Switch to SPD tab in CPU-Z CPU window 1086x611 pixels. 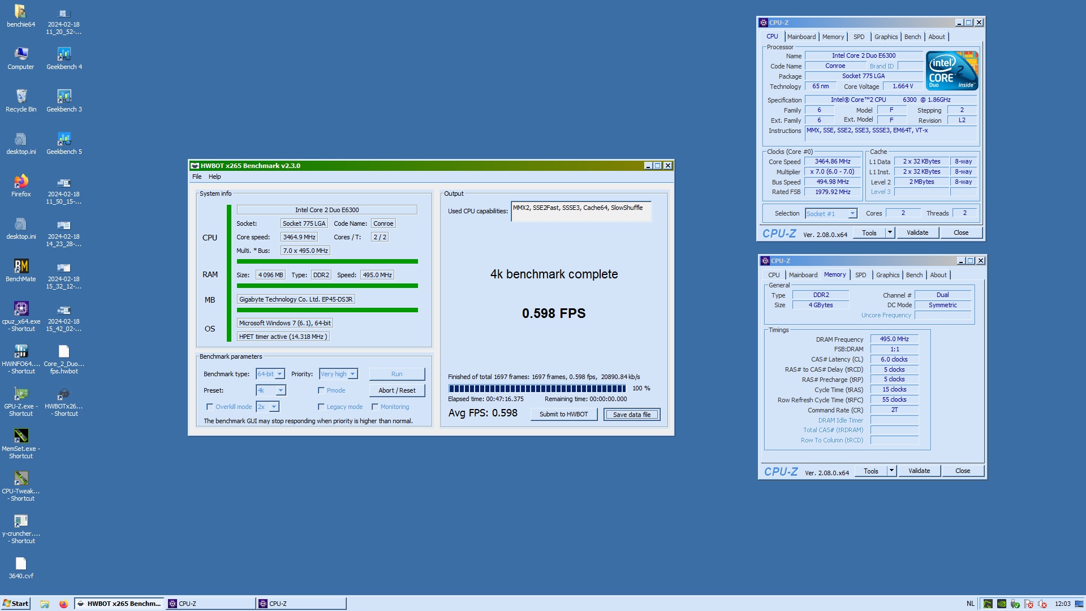[x=859, y=37]
